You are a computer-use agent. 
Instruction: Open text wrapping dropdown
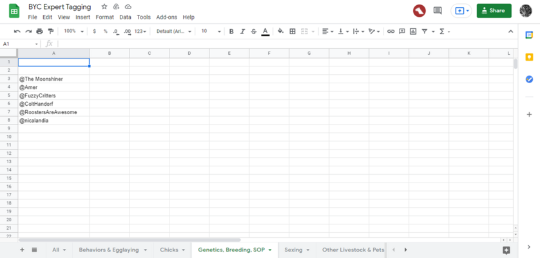[359, 32]
